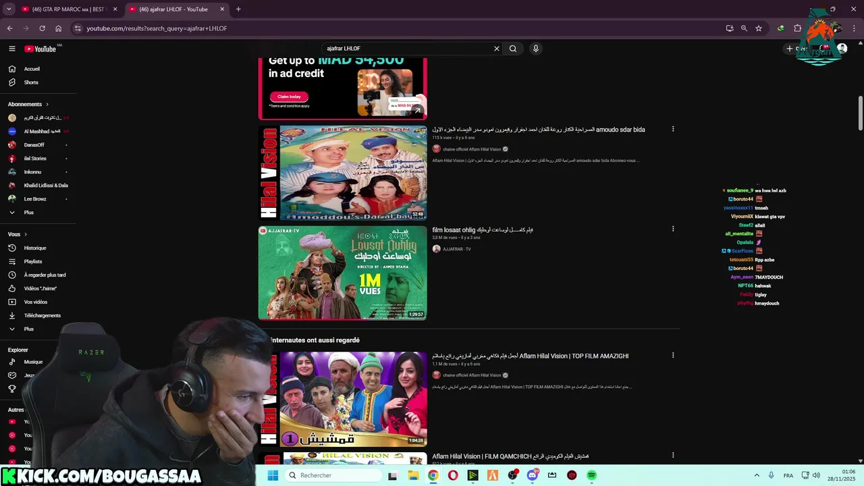
Task: Open AJJAFRAR - TV channel link
Action: coord(457,249)
